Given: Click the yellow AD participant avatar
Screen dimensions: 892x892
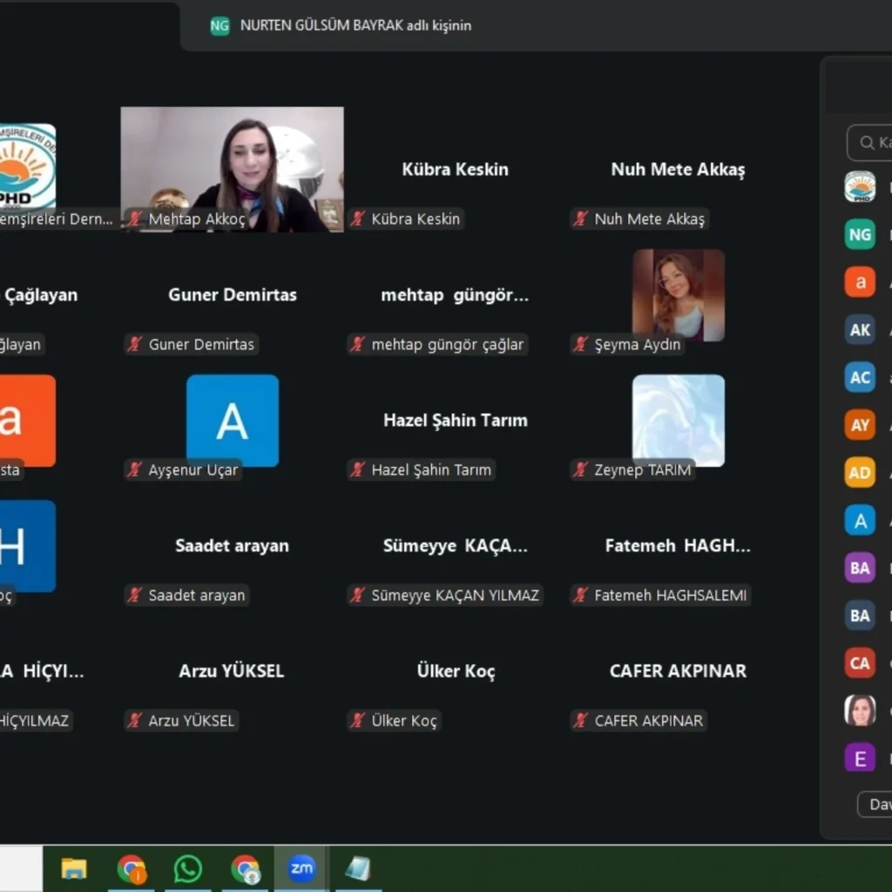Looking at the screenshot, I should tap(860, 473).
